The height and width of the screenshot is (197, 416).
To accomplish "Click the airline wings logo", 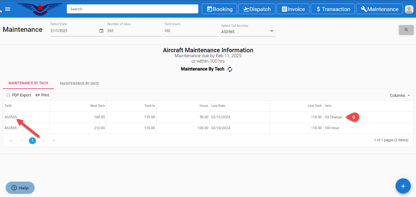I will pos(40,9).
